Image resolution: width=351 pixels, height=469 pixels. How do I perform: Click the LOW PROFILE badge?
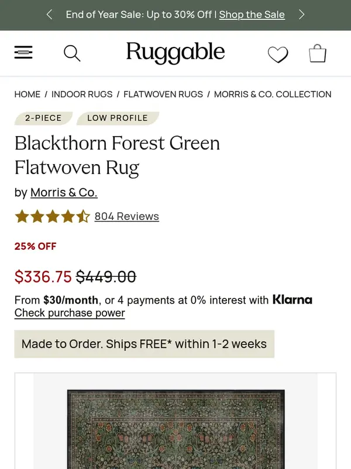117,118
